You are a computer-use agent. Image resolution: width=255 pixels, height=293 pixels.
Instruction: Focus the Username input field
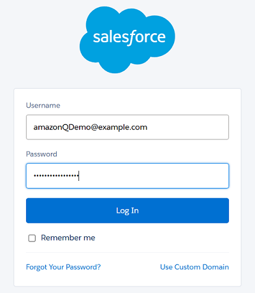tap(127, 127)
